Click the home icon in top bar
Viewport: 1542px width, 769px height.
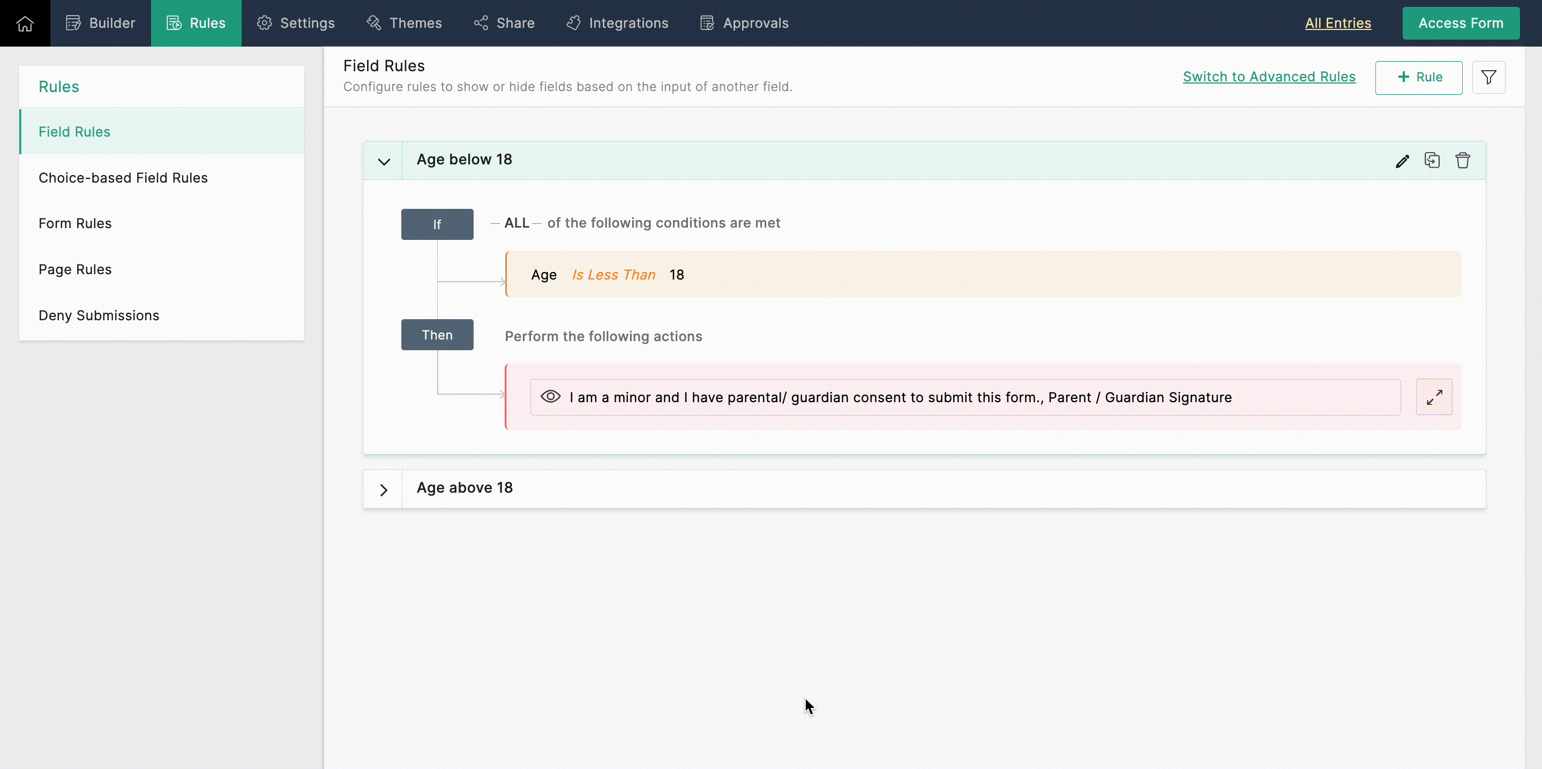click(x=25, y=24)
